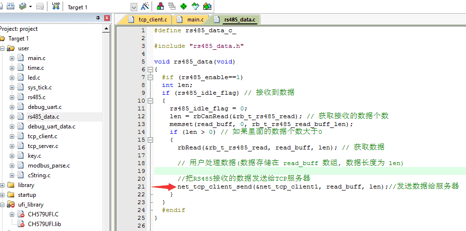The image size is (466, 231).
Task: Open the Target 1 selection dropdown
Action: click(133, 7)
